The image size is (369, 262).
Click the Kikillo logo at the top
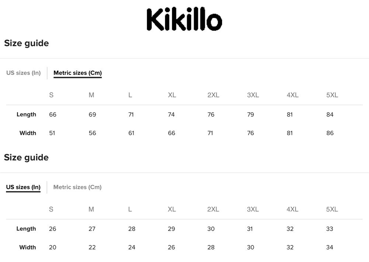click(x=184, y=20)
